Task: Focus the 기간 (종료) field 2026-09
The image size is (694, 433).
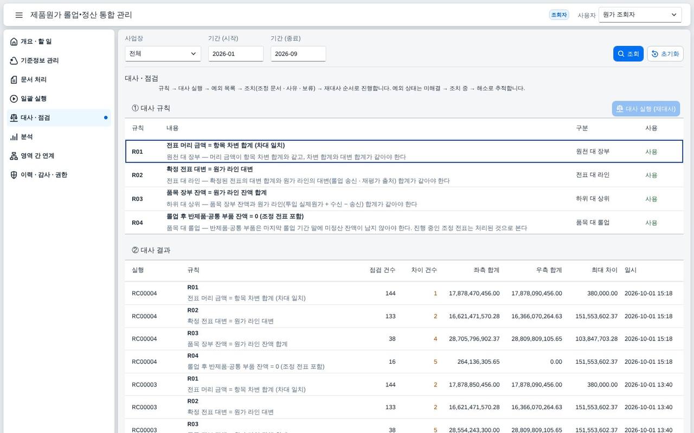Action: pos(298,54)
